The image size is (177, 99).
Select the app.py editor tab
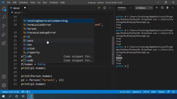[x=18, y=8]
